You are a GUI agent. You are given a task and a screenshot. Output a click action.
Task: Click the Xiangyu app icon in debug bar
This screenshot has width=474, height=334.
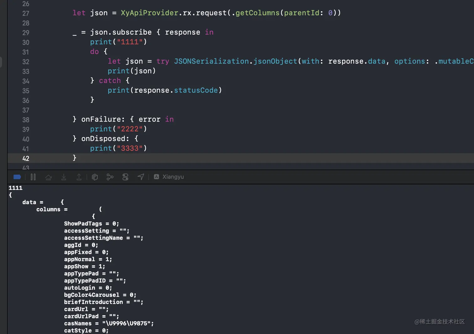click(156, 177)
